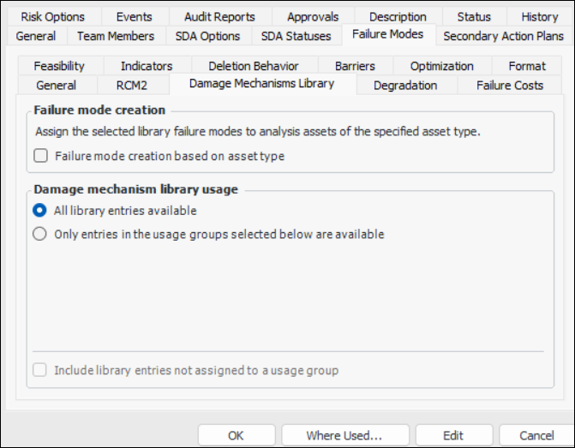575x448 pixels.
Task: Switch to the Events tab
Action: (x=134, y=17)
